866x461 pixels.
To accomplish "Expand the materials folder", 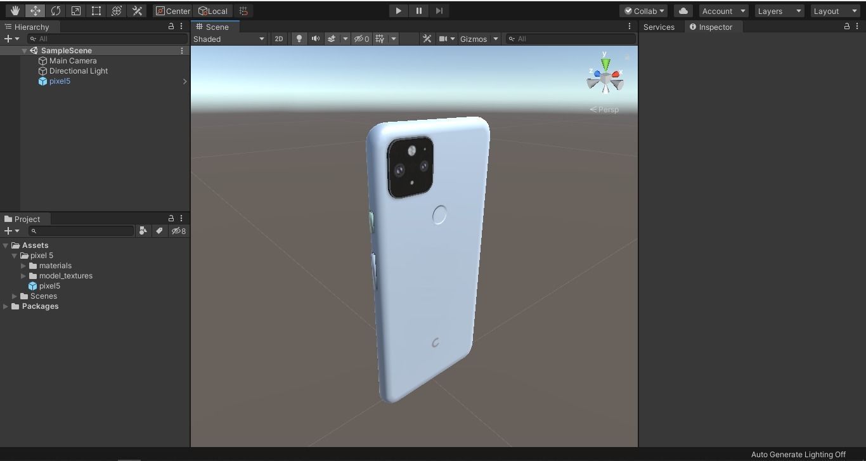I will 23,266.
